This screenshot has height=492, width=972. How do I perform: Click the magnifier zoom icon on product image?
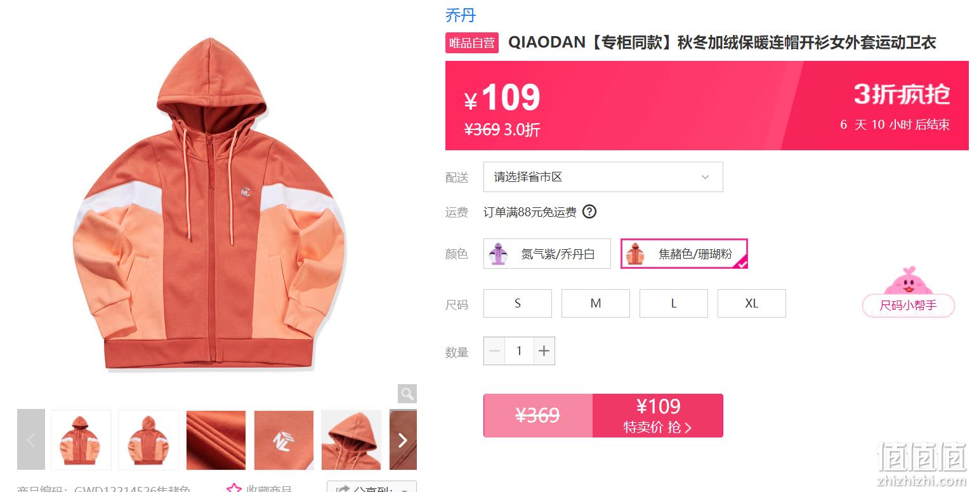coord(407,393)
